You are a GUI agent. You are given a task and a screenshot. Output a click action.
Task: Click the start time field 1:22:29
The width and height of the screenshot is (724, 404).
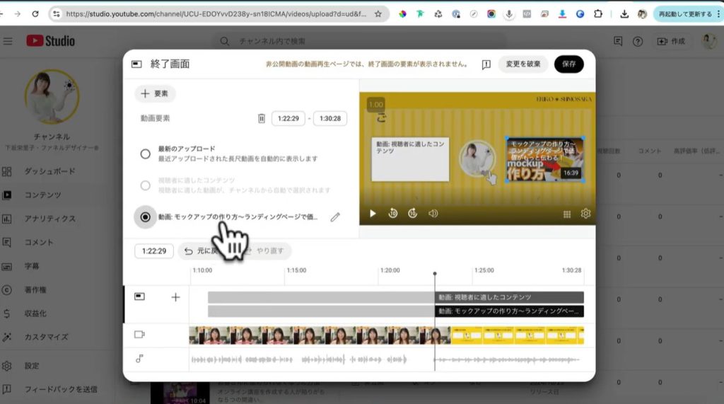click(288, 119)
